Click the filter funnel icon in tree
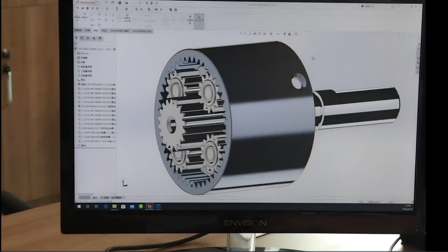This screenshot has width=448, height=252. (76, 44)
